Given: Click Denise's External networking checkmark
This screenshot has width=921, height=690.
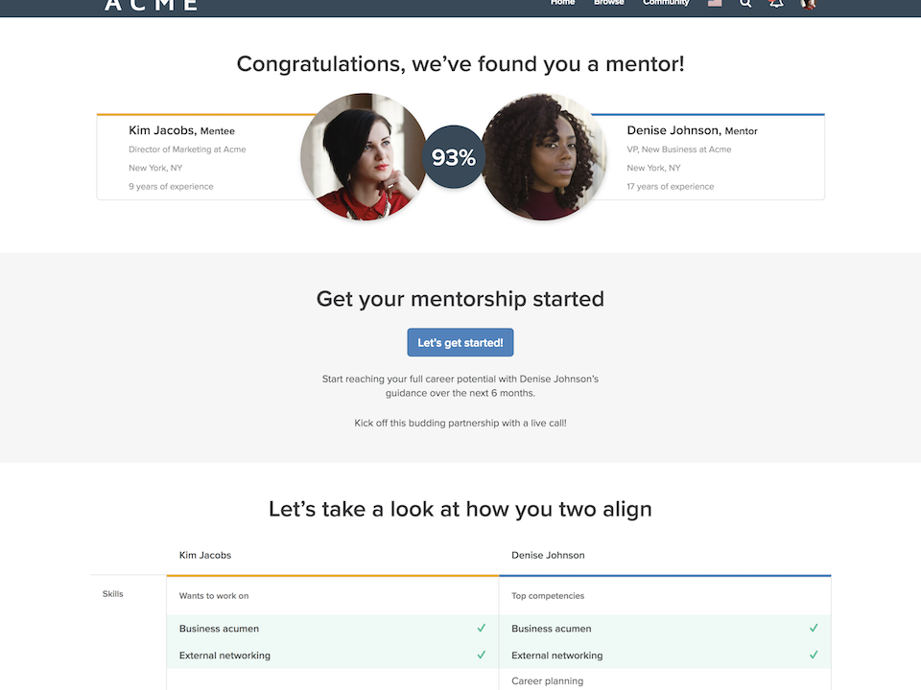Looking at the screenshot, I should coord(814,655).
